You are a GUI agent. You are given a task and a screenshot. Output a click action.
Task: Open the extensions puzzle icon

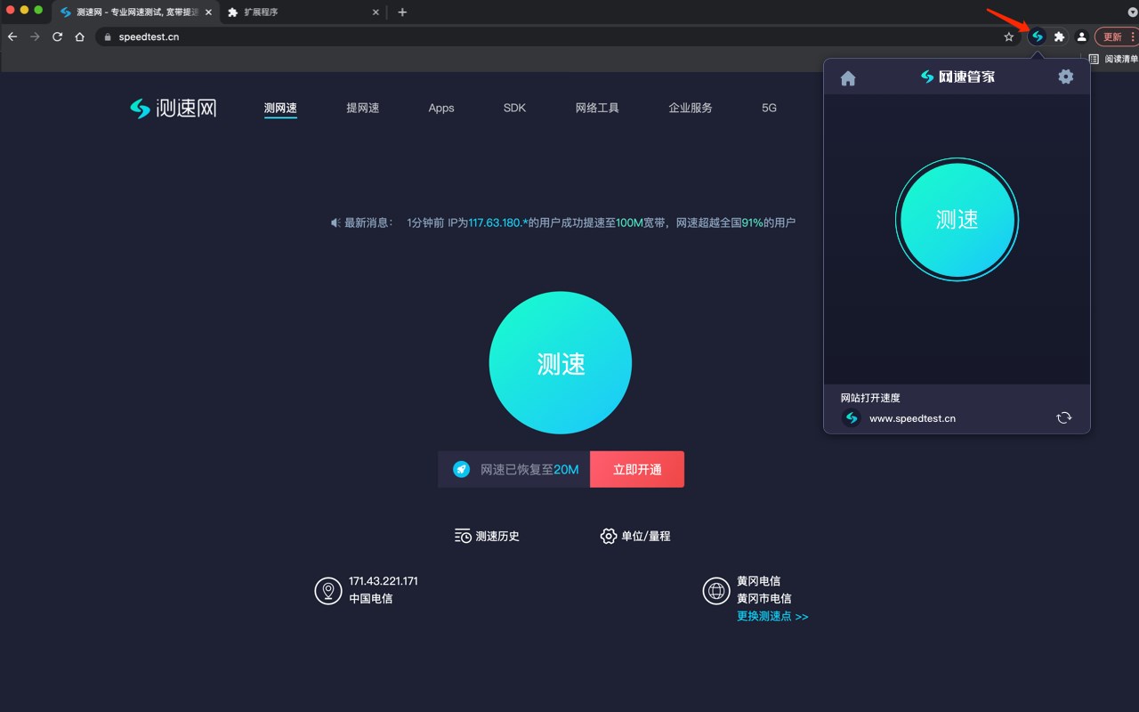1059,36
